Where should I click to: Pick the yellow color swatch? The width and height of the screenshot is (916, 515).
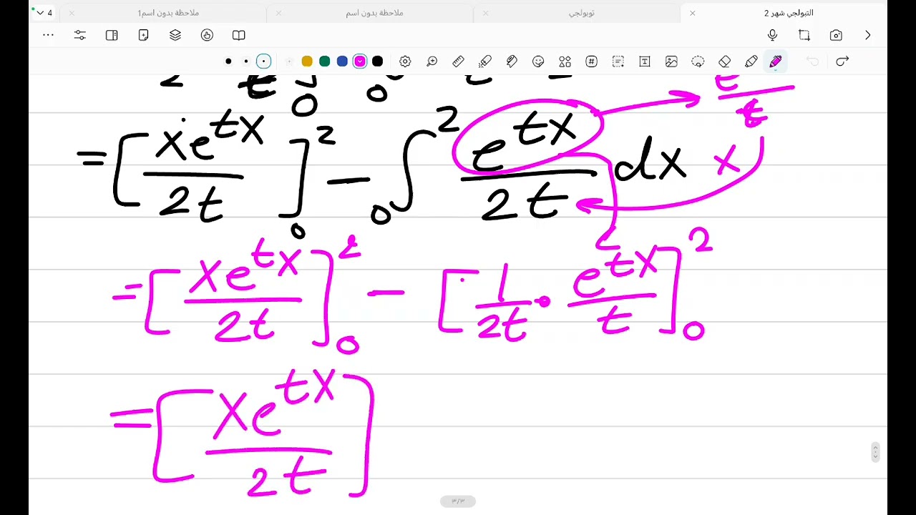coord(307,62)
